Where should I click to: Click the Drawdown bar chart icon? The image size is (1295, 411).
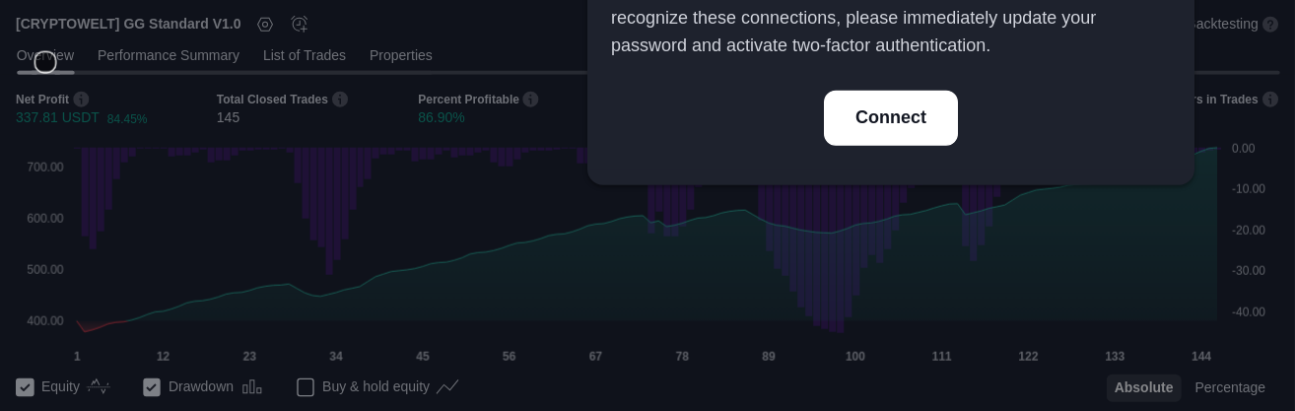[252, 387]
